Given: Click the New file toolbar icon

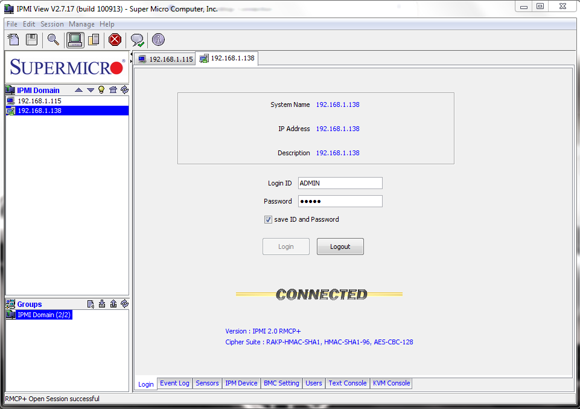Looking at the screenshot, I should [14, 40].
